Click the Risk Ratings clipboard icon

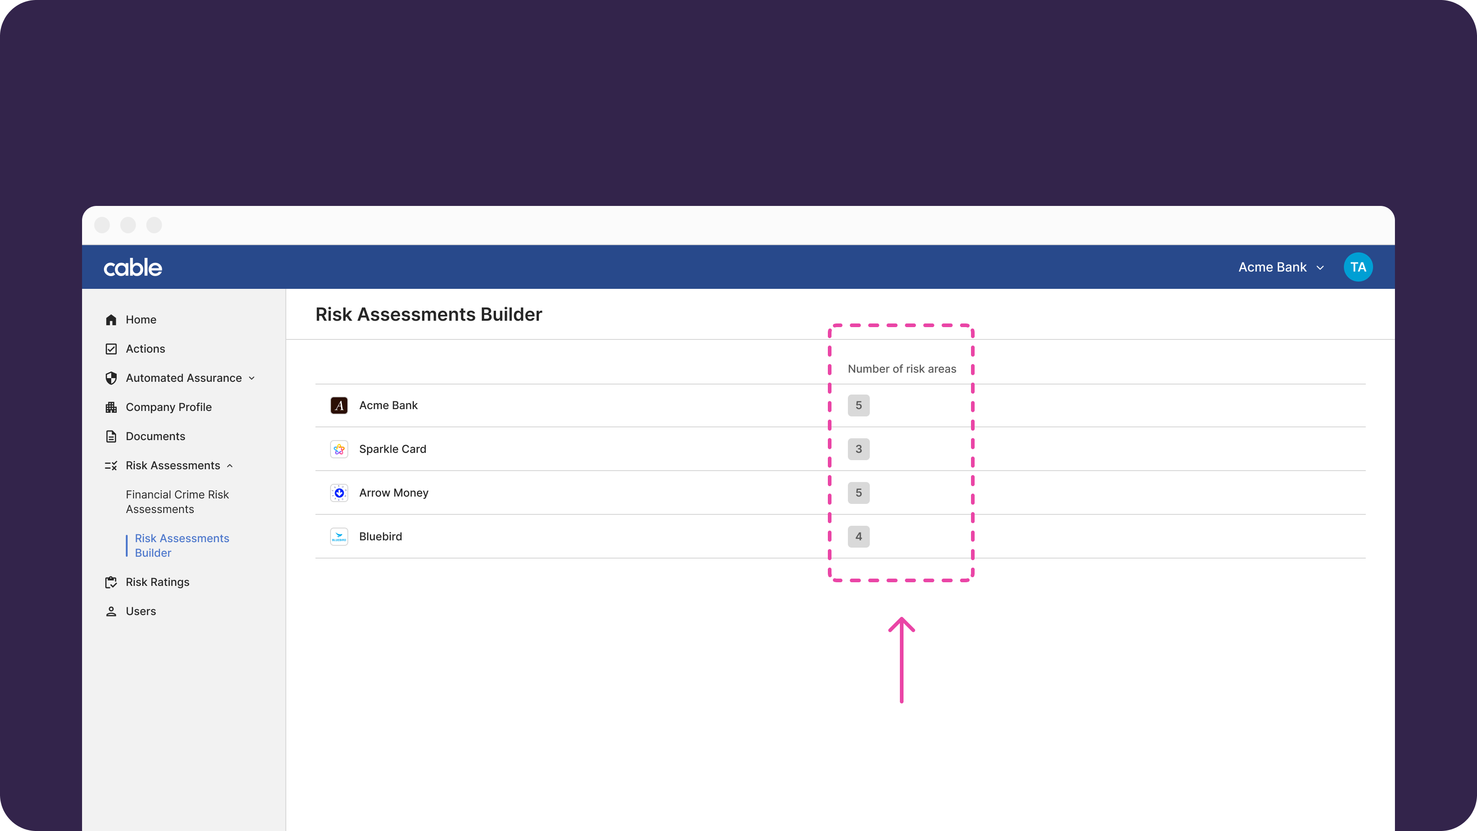coord(111,582)
